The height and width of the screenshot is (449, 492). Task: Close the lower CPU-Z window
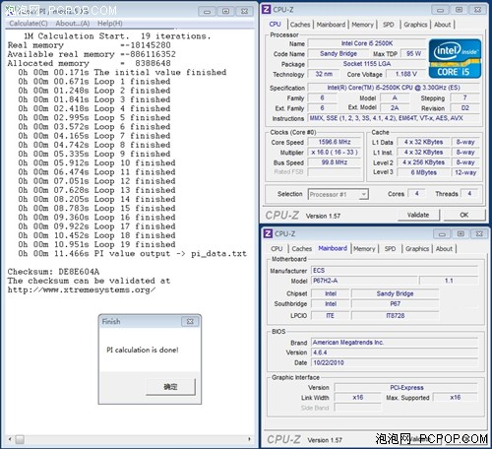[479, 234]
